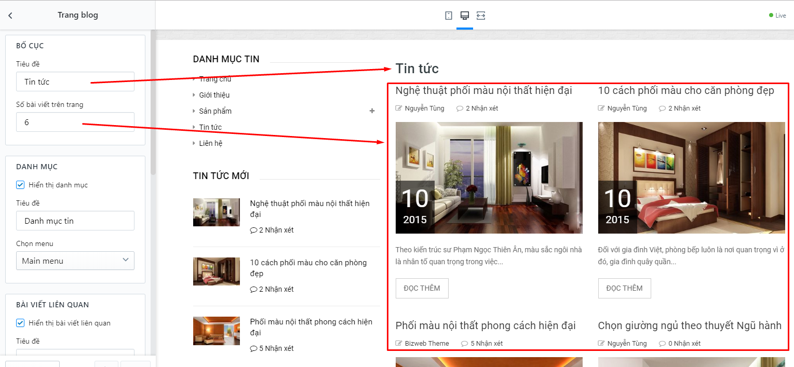The height and width of the screenshot is (367, 794).
Task: Switch to mobile preview icon
Action: (x=449, y=16)
